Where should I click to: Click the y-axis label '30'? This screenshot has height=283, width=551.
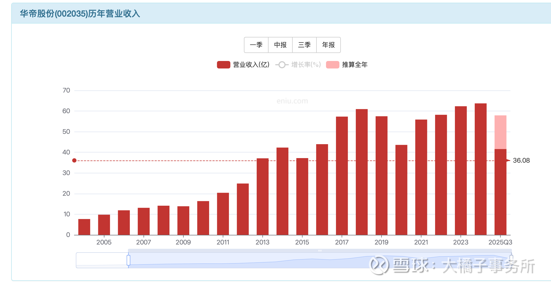pos(66,173)
